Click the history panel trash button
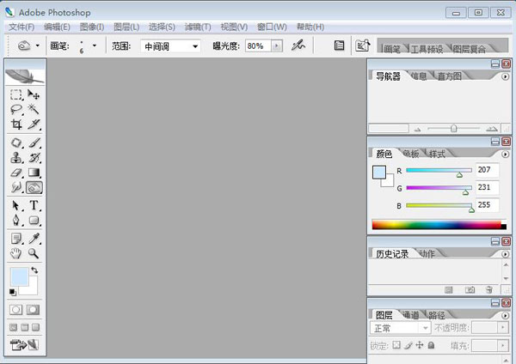Viewport: 516px width, 364px height. point(488,290)
